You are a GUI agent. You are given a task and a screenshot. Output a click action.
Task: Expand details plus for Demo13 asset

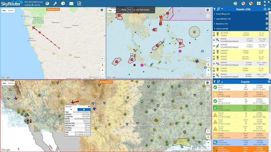pos(214,53)
